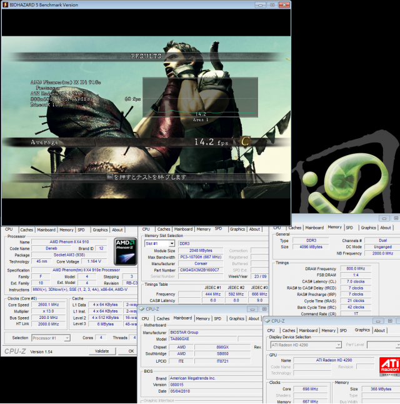Select SPD tab in Mainboard window
Screen dimensions: 400x404
tap(217, 319)
